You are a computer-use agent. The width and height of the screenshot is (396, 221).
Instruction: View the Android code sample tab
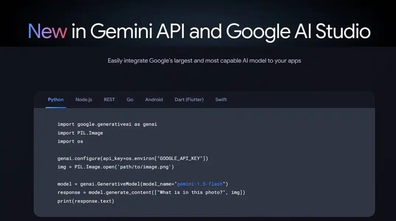pos(154,99)
